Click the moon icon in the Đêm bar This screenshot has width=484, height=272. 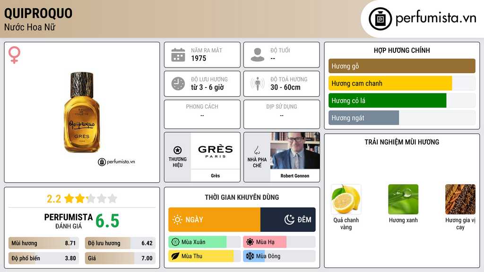tap(289, 220)
